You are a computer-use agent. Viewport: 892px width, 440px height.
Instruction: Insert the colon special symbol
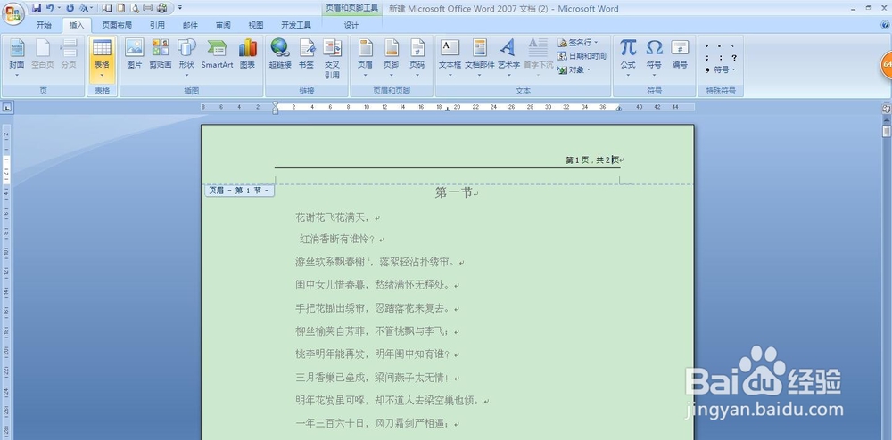click(720, 57)
